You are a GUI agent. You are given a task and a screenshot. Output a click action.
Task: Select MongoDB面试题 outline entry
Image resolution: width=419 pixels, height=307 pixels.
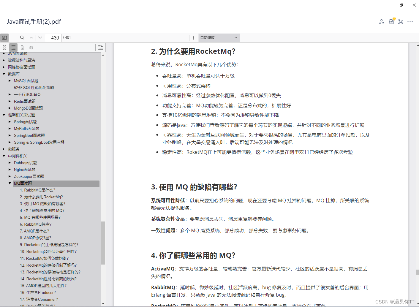[x=28, y=108]
